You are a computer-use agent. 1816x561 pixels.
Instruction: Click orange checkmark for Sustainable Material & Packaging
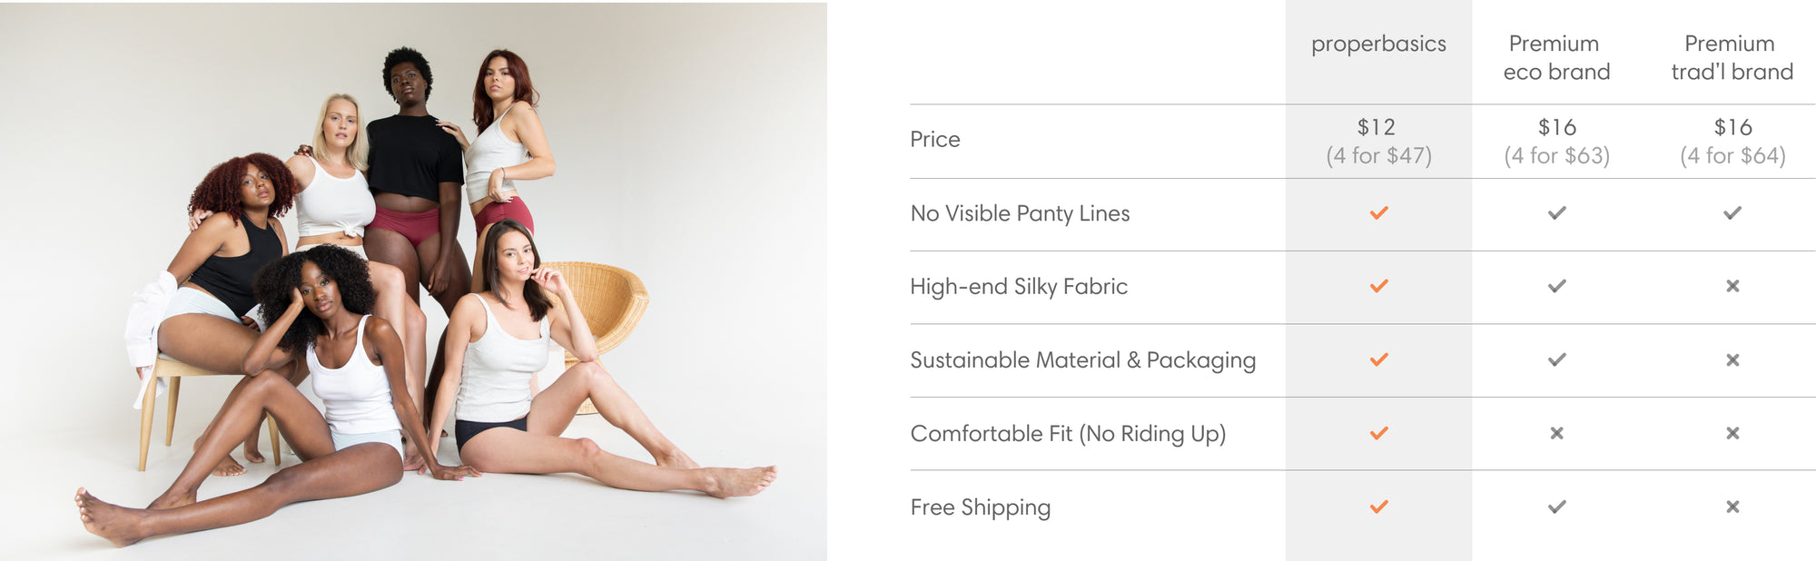pos(1378,359)
